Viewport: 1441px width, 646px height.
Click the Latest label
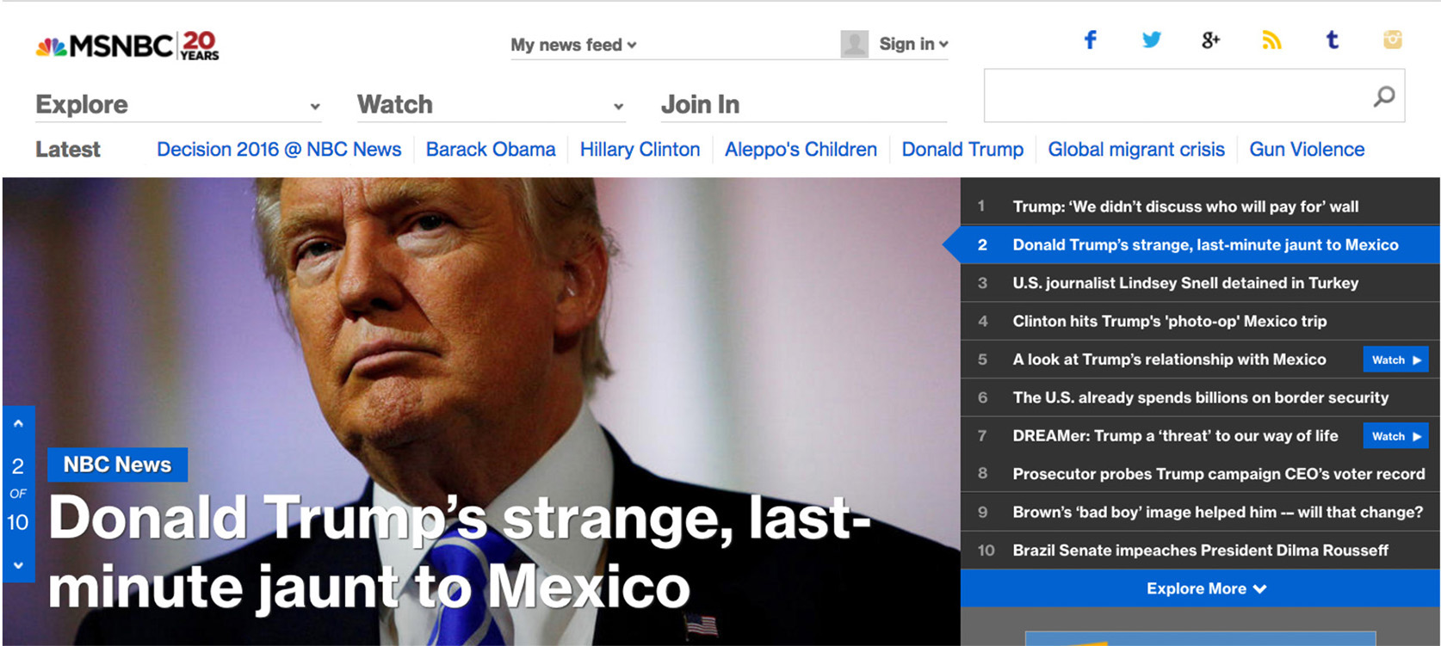tap(67, 150)
